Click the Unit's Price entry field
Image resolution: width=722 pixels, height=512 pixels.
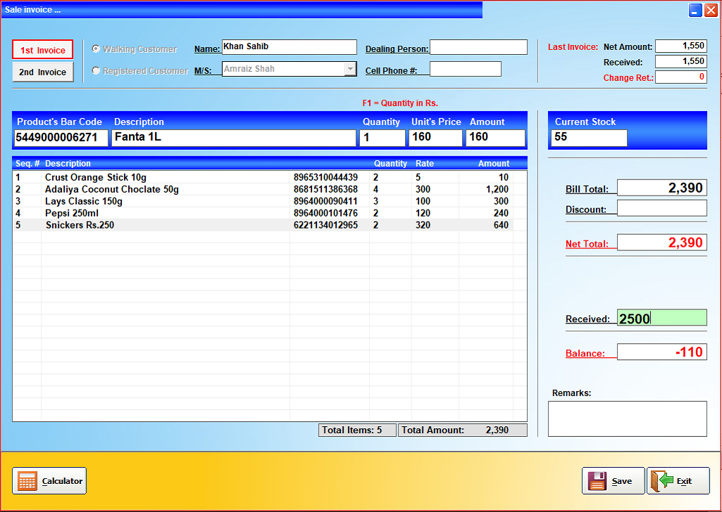click(x=435, y=137)
